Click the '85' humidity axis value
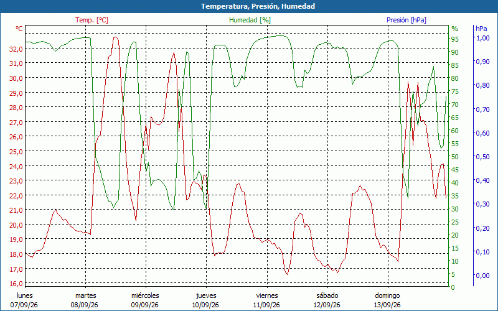 tap(455, 66)
